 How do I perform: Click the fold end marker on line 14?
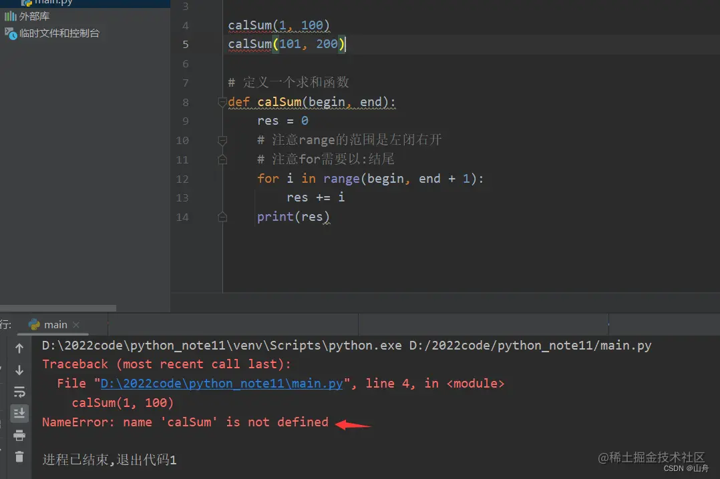pyautogui.click(x=222, y=217)
